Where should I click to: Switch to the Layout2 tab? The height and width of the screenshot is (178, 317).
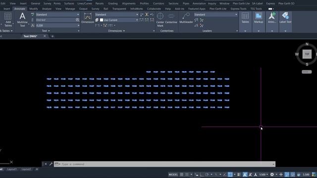pos(26,169)
